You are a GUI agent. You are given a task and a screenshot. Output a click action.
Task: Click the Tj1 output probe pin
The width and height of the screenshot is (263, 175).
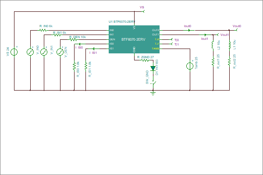pyautogui.click(x=171, y=44)
